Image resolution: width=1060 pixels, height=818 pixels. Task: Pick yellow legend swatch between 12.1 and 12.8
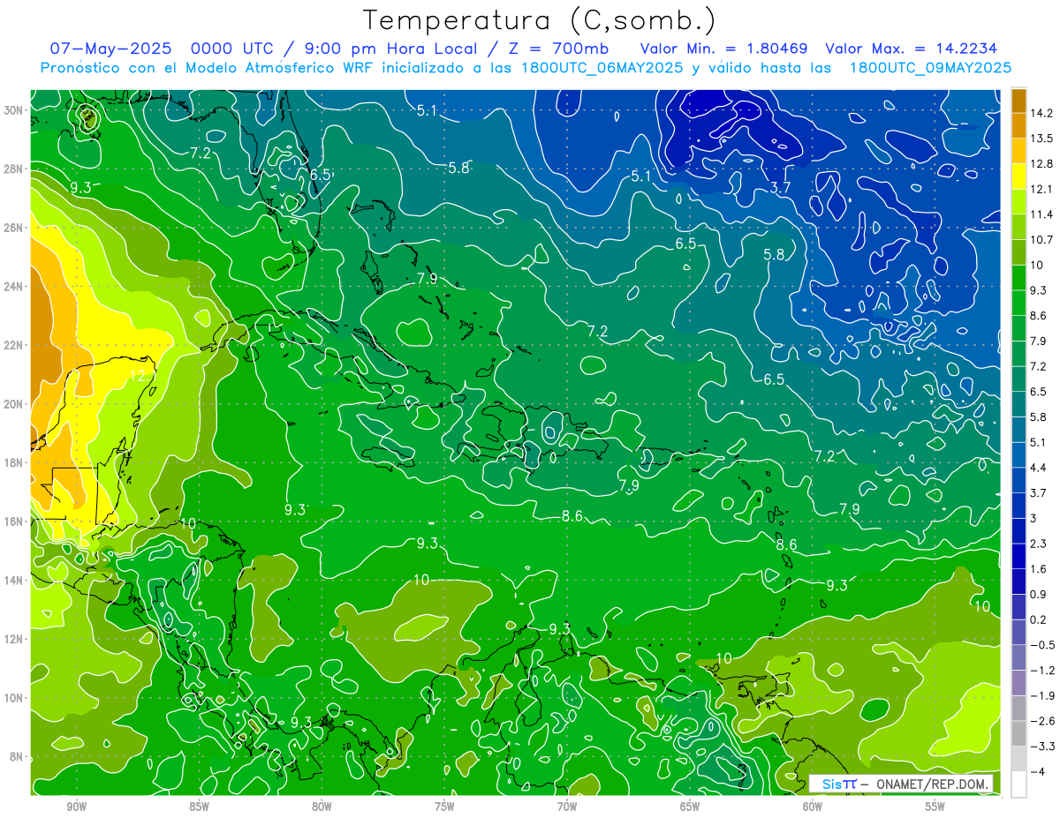pyautogui.click(x=1018, y=176)
